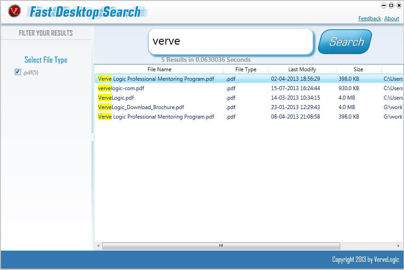This screenshot has width=404, height=270.
Task: Open the About link
Action: pos(391,18)
